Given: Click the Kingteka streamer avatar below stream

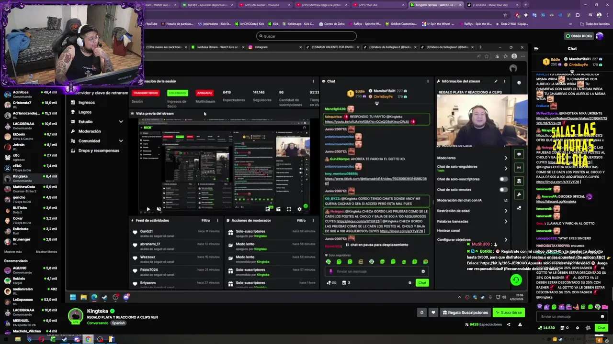Looking at the screenshot, I should pos(75,316).
